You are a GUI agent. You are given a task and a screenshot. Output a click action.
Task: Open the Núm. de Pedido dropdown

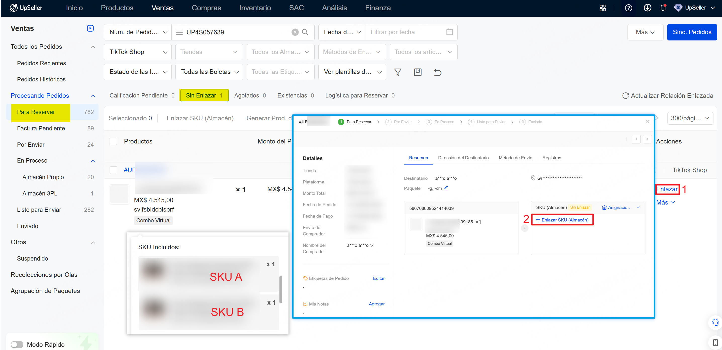coord(138,32)
